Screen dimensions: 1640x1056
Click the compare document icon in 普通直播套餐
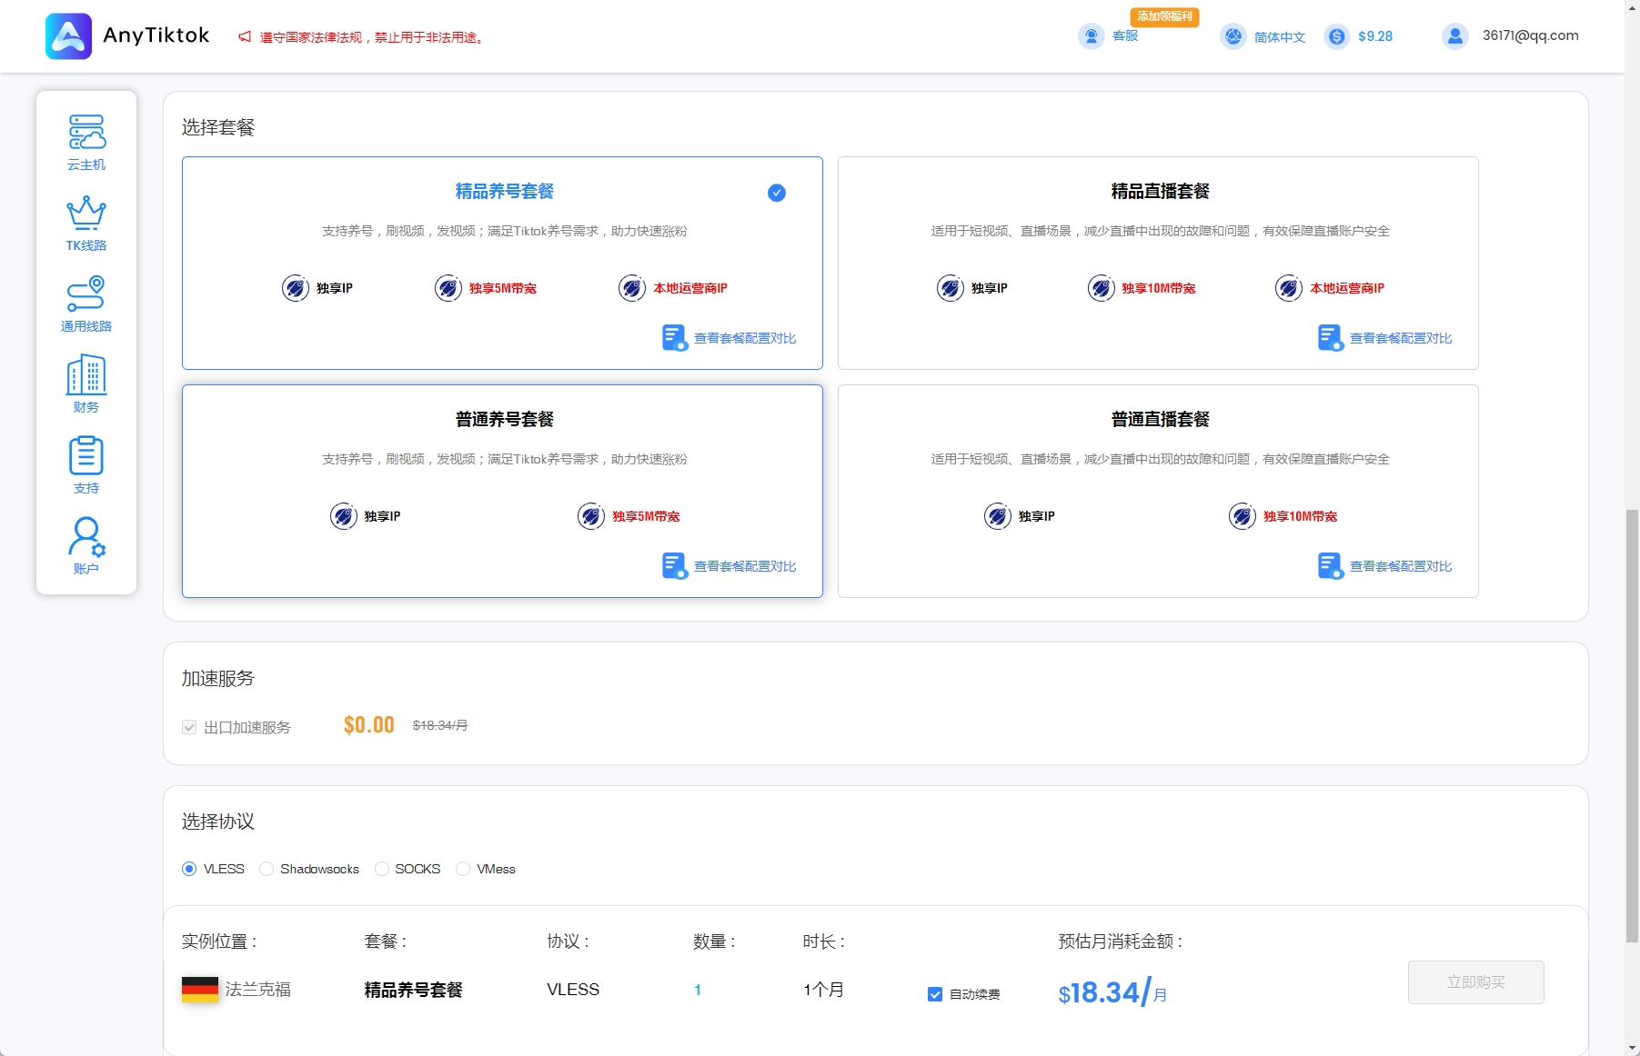point(1331,566)
